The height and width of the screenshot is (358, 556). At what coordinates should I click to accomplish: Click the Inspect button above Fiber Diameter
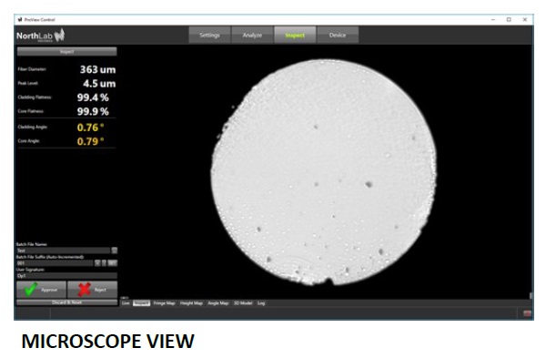pos(67,52)
